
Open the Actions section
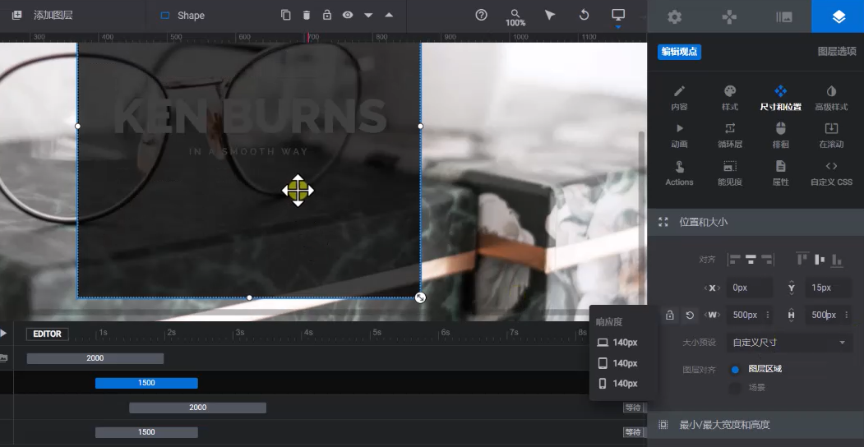pos(679,173)
